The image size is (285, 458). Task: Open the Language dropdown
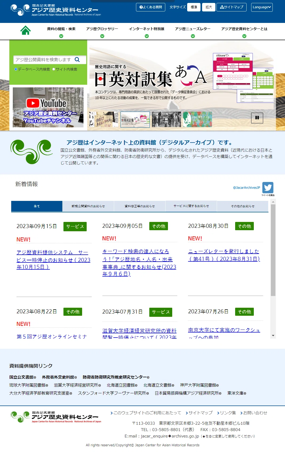point(262,7)
